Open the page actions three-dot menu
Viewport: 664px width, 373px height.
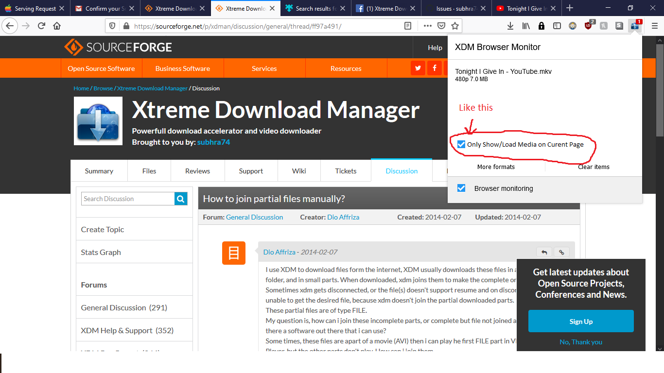(427, 26)
